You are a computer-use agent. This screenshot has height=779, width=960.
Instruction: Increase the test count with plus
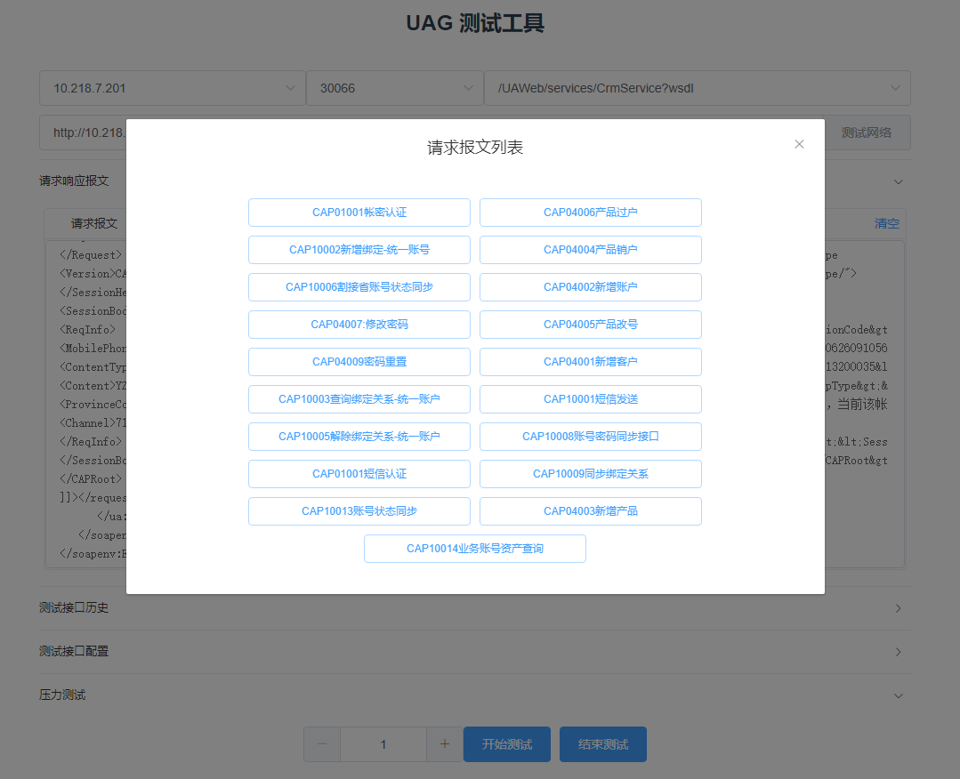point(445,744)
